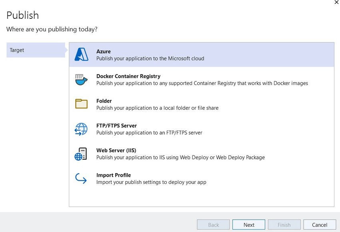340x232 pixels.
Task: Click the Web Server IIS icon
Action: pos(81,154)
